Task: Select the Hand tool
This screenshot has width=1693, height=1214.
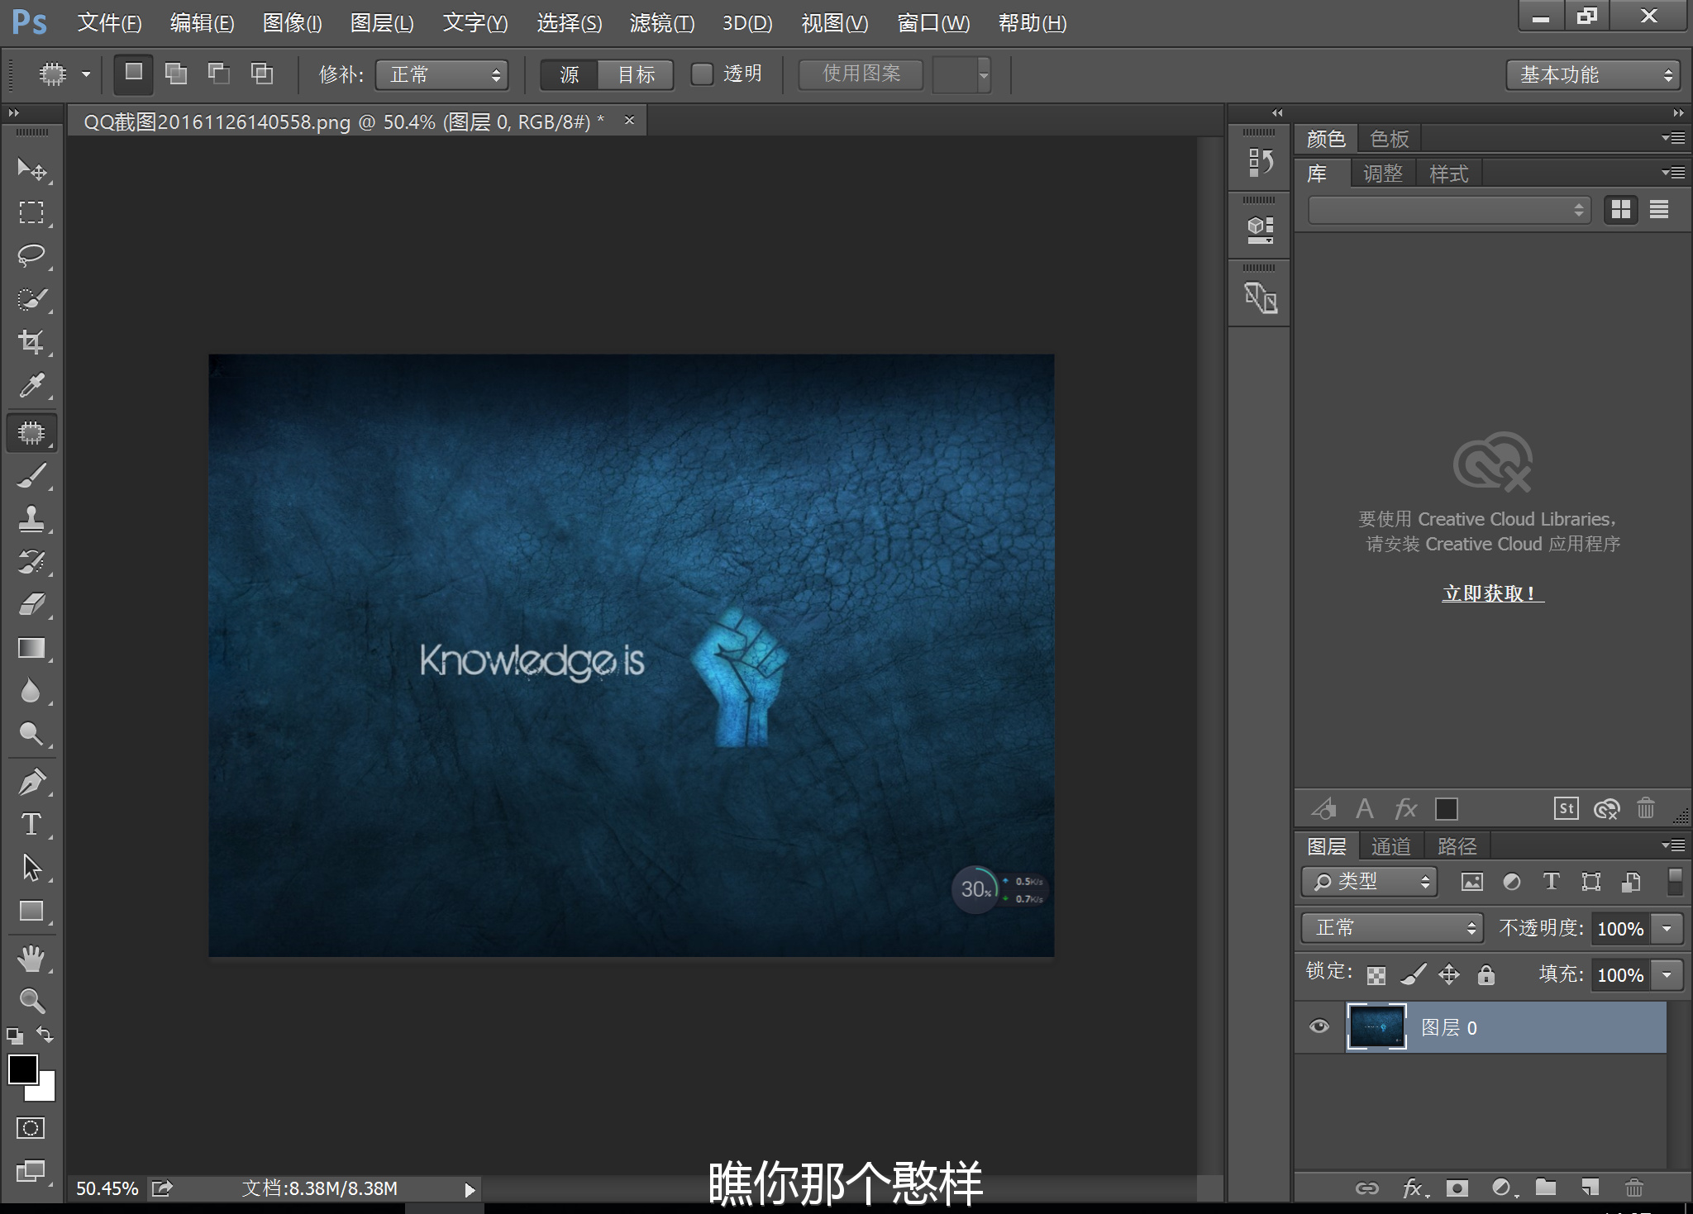Action: pyautogui.click(x=31, y=959)
